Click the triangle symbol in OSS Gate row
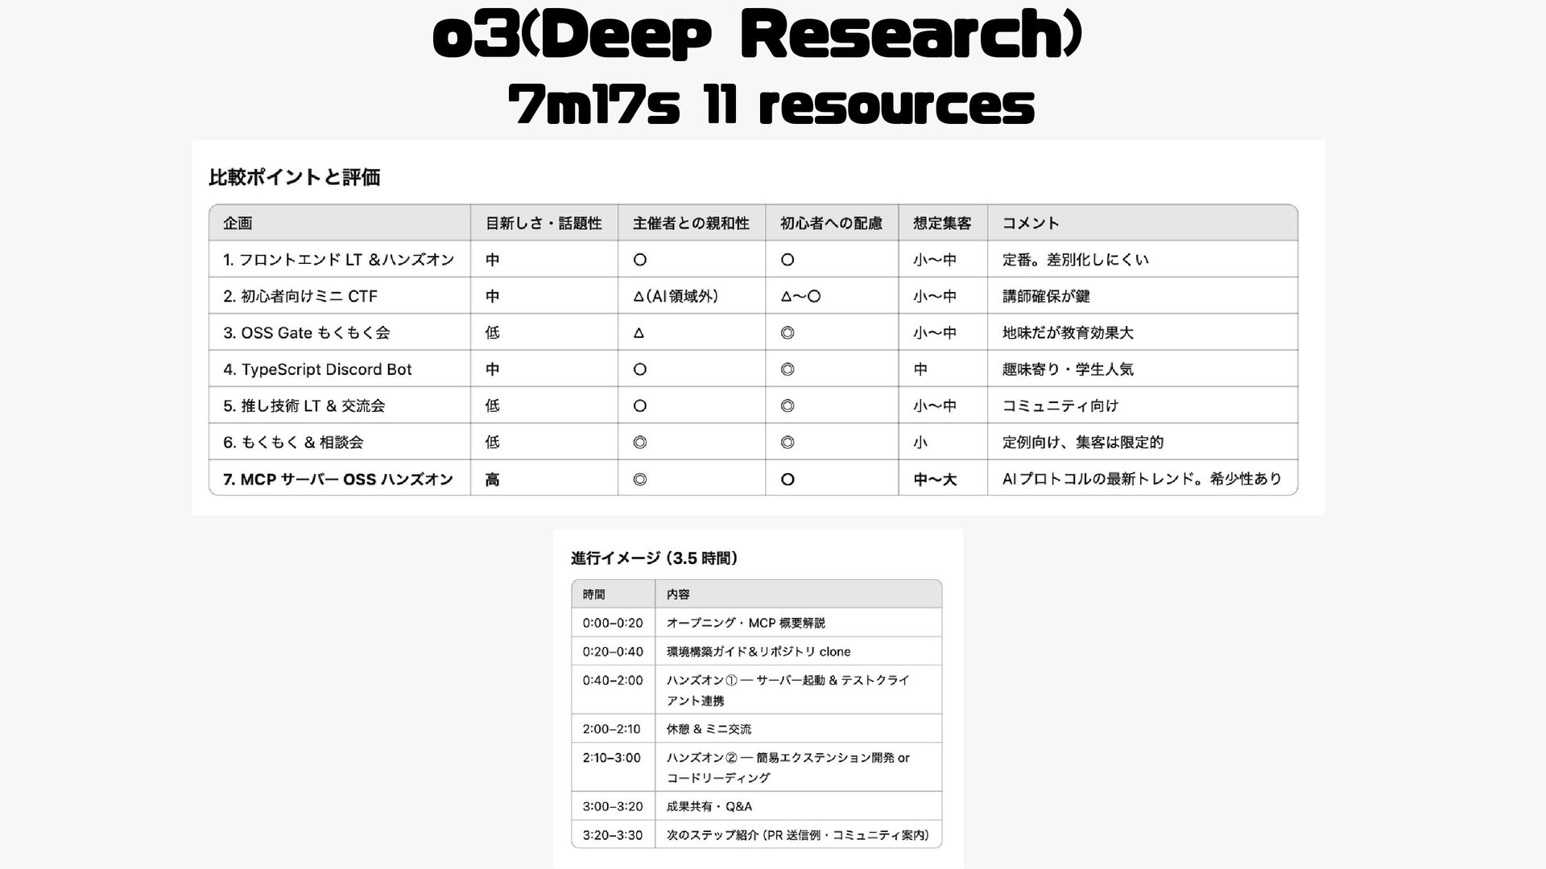This screenshot has width=1546, height=869. coord(639,332)
